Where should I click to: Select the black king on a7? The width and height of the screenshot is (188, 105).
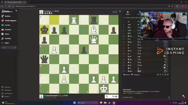(44, 30)
